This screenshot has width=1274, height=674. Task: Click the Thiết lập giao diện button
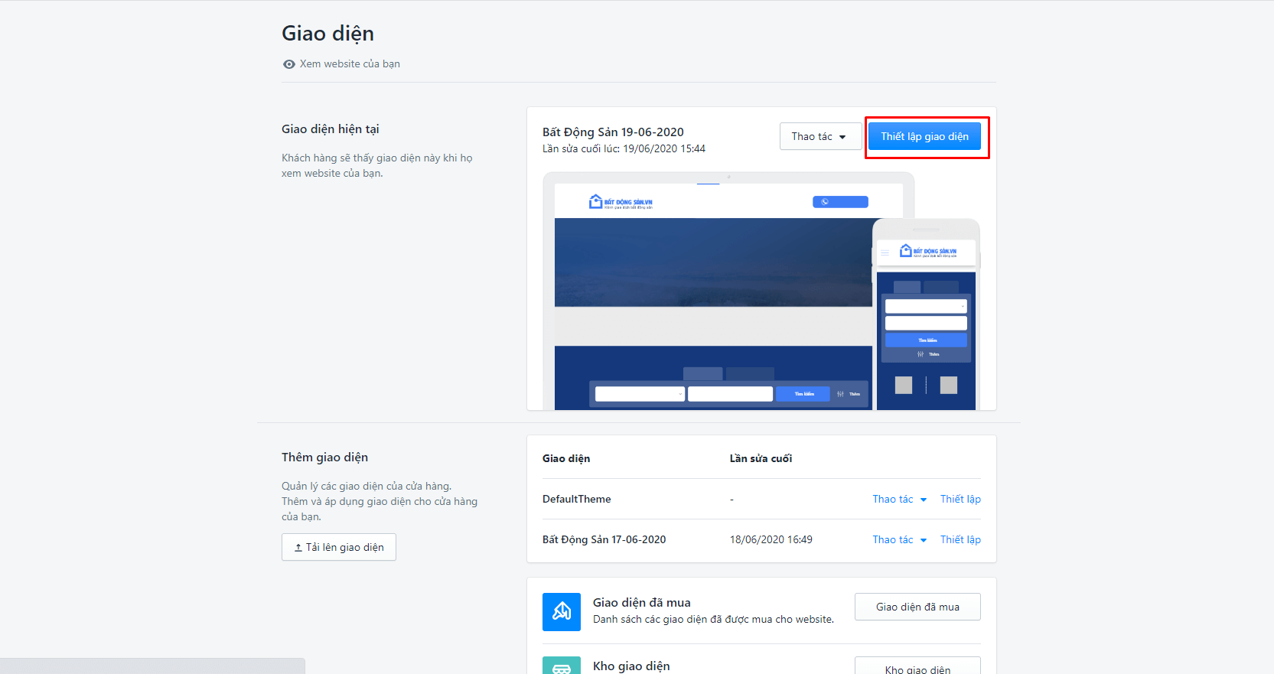(924, 136)
